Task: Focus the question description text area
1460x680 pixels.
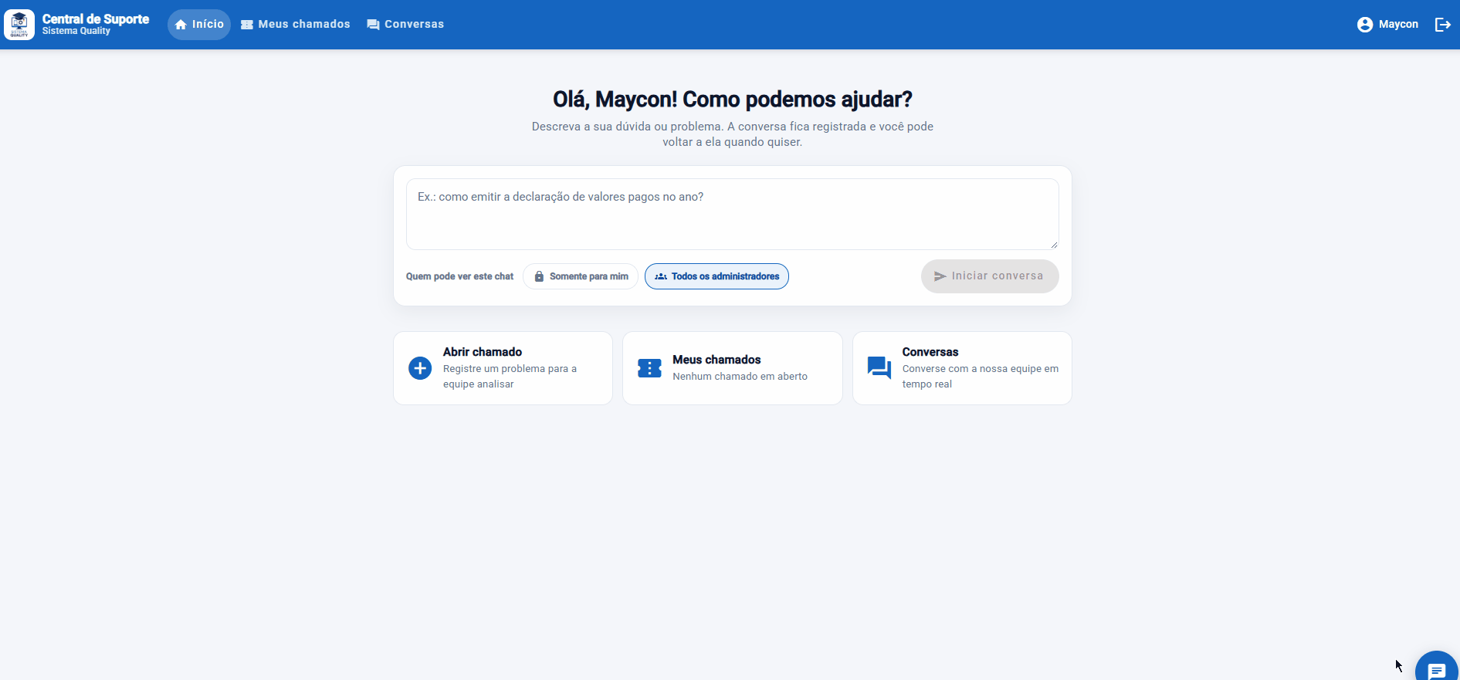Action: click(x=733, y=214)
